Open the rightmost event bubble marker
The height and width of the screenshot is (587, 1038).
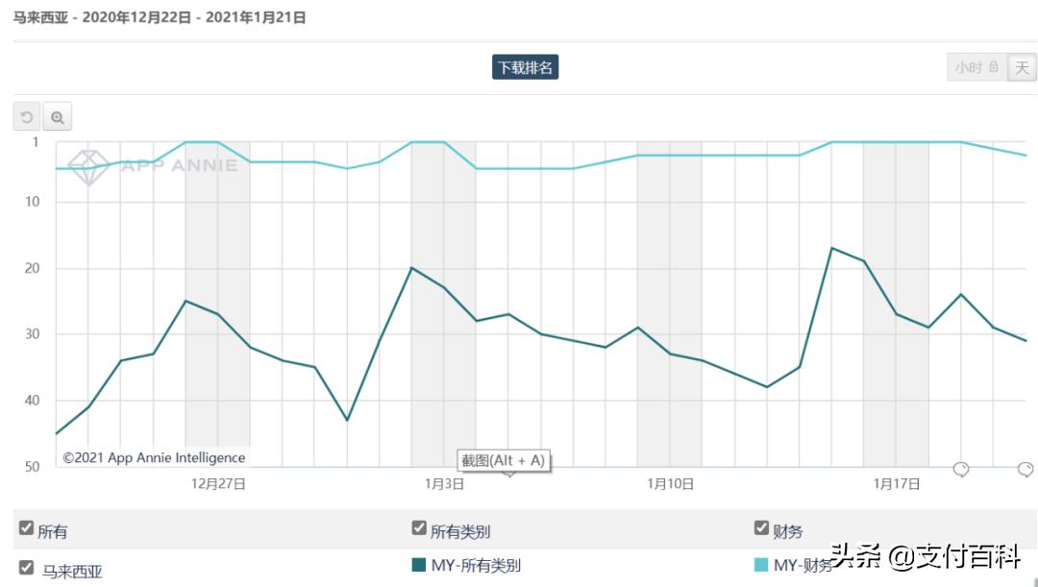[1026, 469]
